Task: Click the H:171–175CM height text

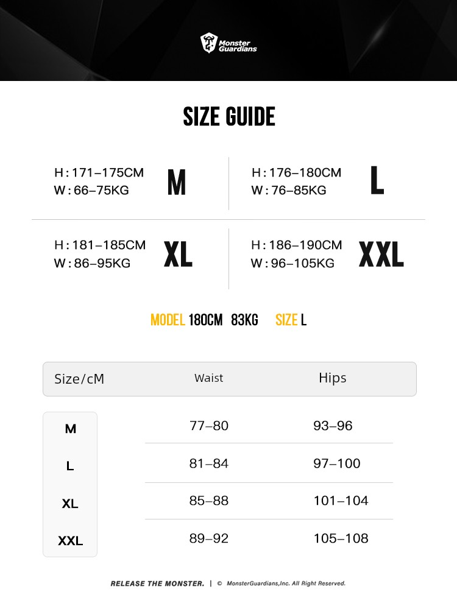Action: 99,172
